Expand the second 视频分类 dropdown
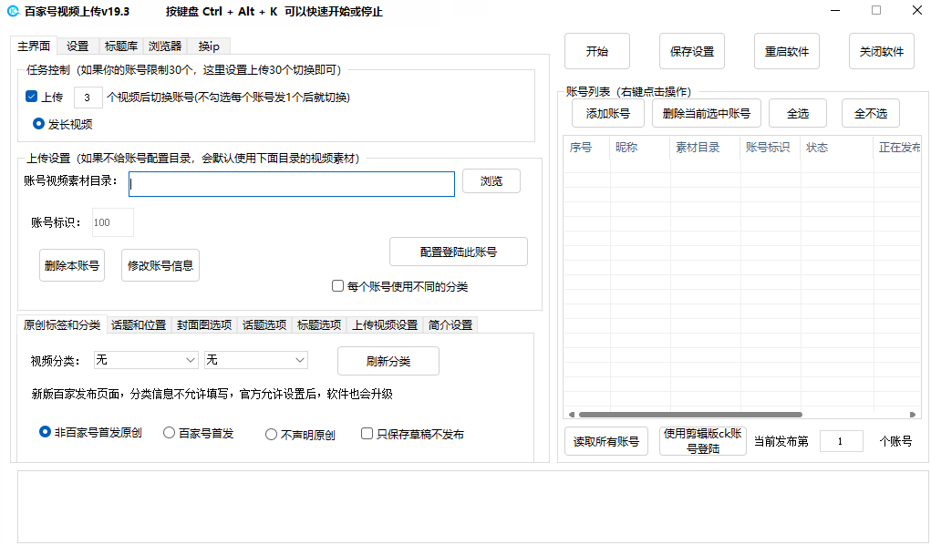 pyautogui.click(x=256, y=360)
